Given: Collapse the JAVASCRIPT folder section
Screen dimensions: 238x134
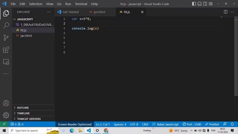Looking at the screenshot, I should (33, 19).
